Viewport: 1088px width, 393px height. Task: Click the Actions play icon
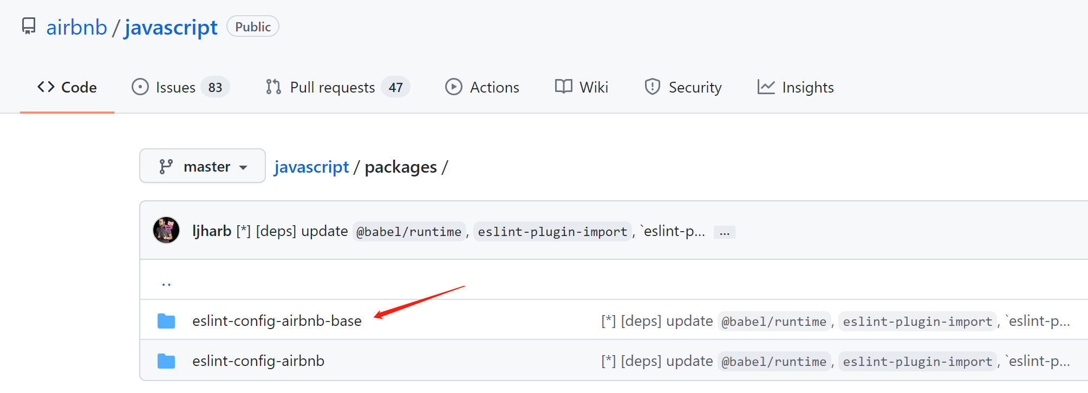pyautogui.click(x=453, y=87)
